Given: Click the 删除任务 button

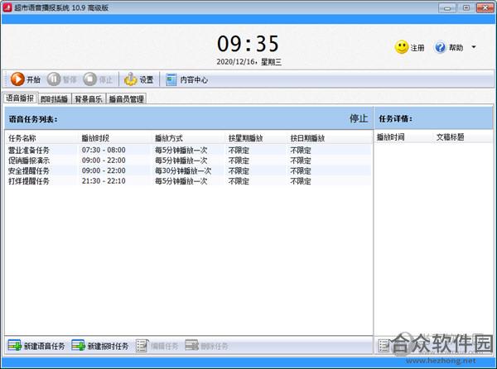Looking at the screenshot, I should [x=206, y=346].
